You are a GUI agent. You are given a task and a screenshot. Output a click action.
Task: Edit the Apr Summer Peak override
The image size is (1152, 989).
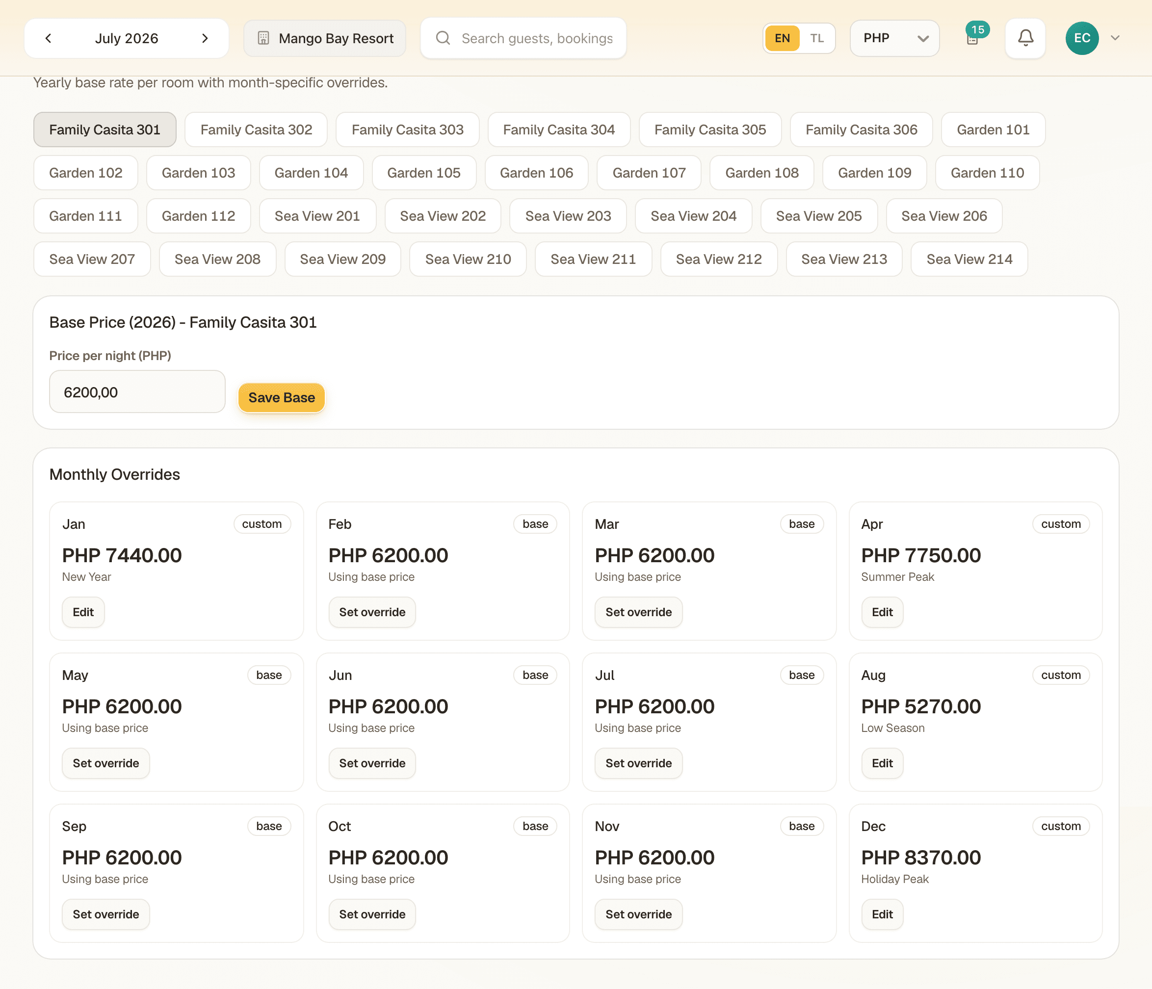[x=882, y=613]
